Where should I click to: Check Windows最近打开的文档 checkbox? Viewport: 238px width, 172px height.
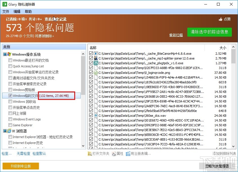10,60
